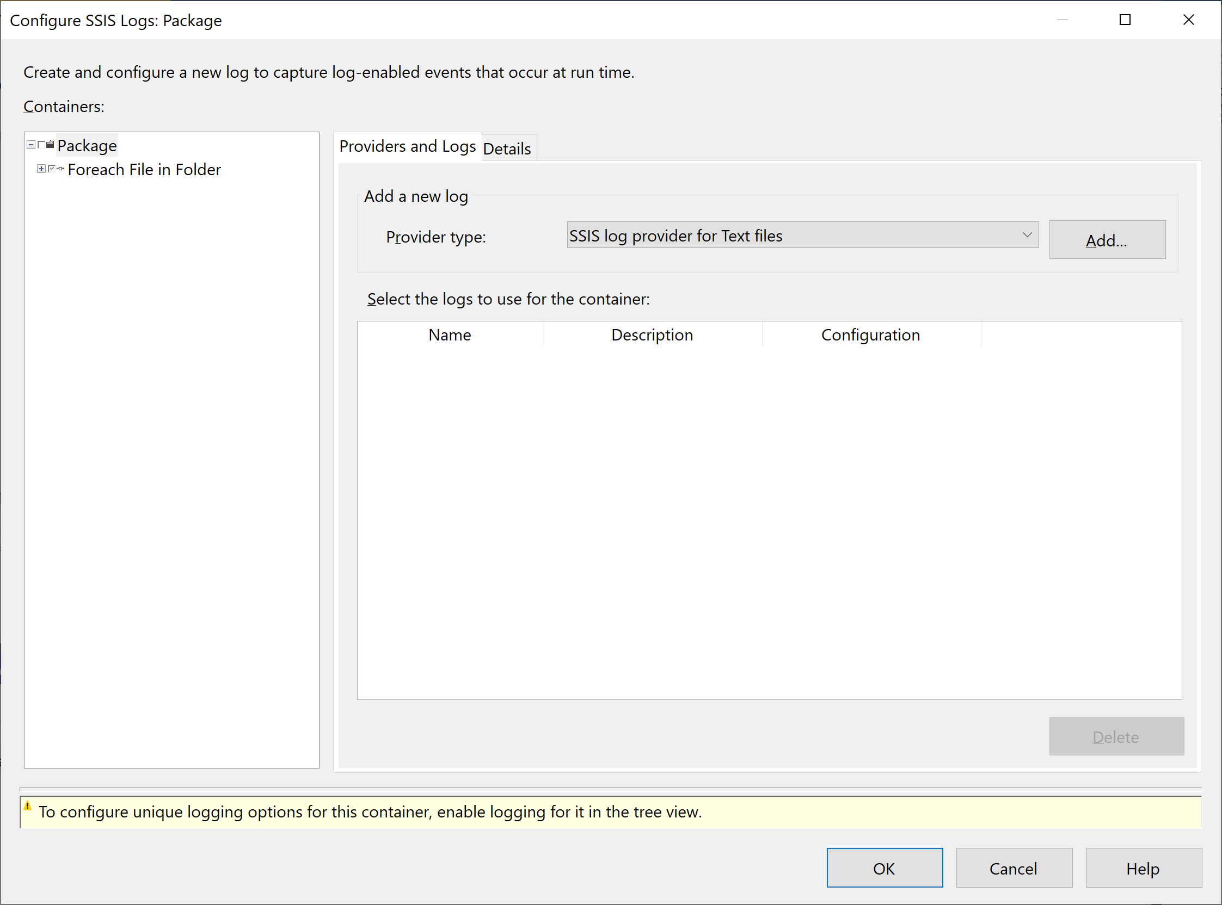Click the Description column header
The image size is (1222, 905).
coord(652,334)
